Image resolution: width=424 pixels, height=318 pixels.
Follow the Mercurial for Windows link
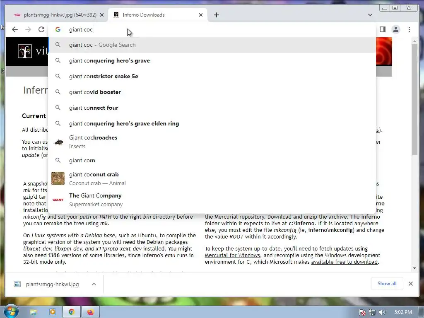233,255
